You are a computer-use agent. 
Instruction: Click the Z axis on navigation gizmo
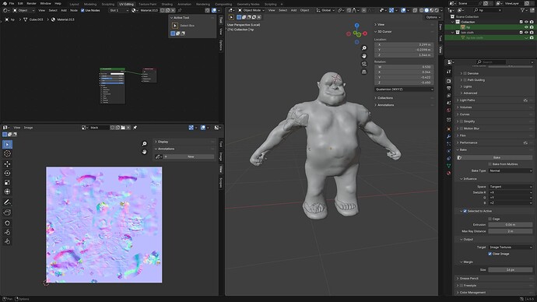(357, 26)
